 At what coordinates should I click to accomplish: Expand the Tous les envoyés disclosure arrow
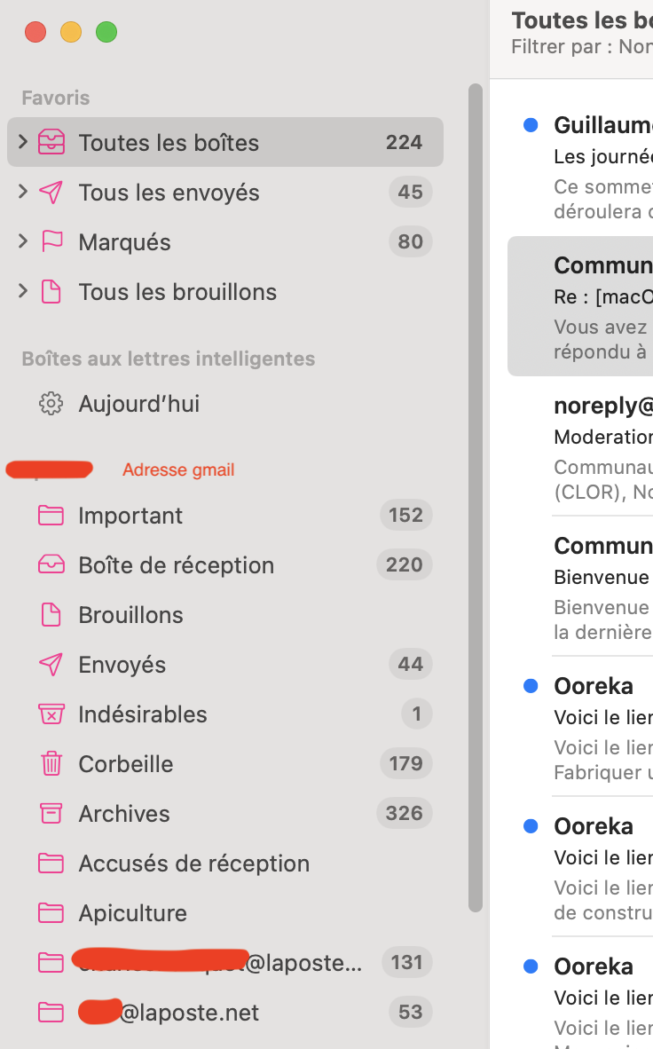(x=23, y=192)
